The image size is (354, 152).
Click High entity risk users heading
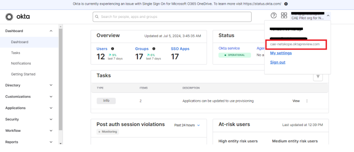[x=238, y=141]
